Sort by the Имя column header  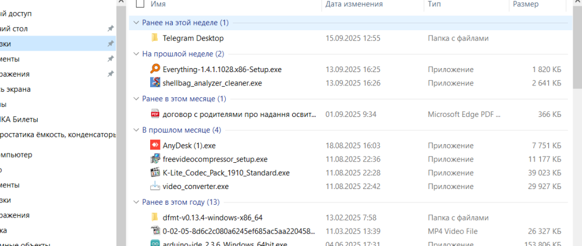pyautogui.click(x=158, y=4)
